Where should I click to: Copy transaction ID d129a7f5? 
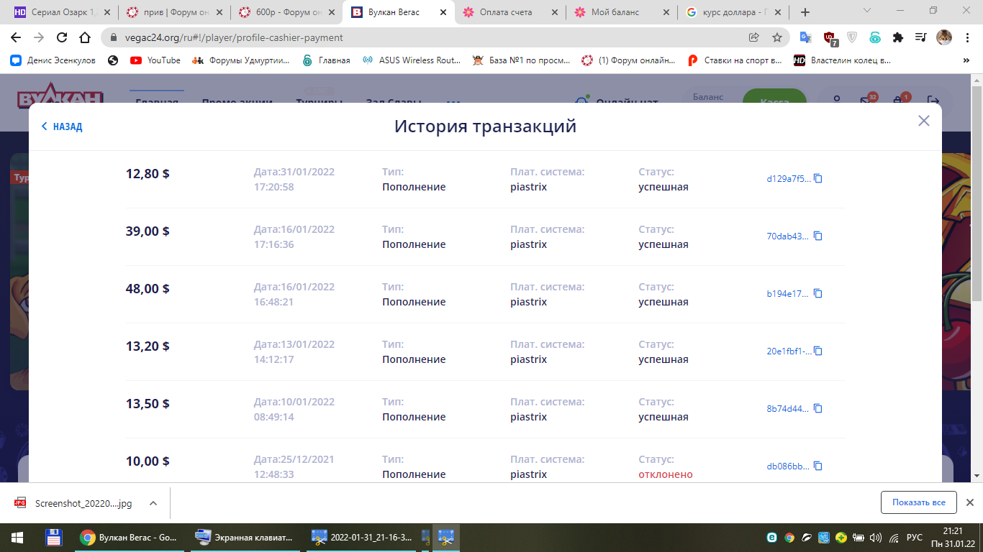[x=817, y=178]
